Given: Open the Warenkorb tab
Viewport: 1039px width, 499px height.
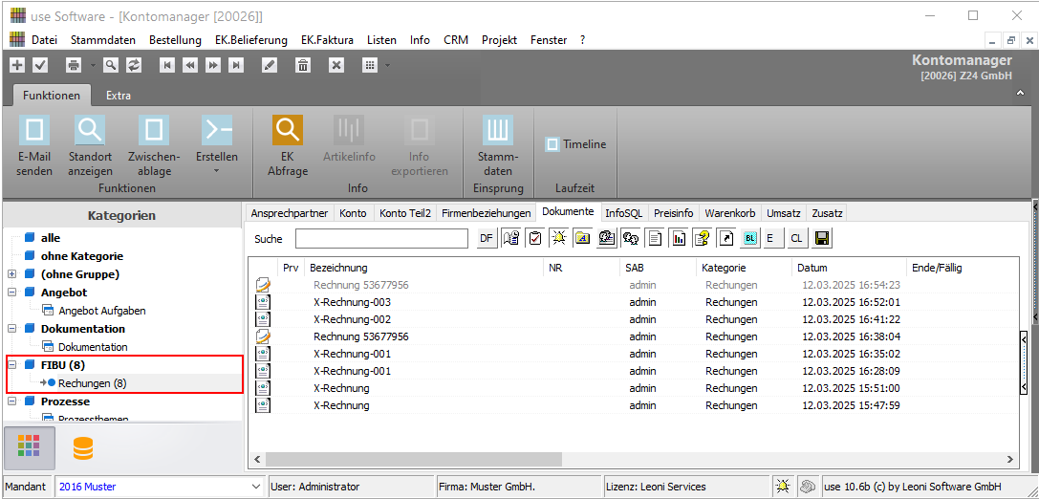Looking at the screenshot, I should click(729, 213).
